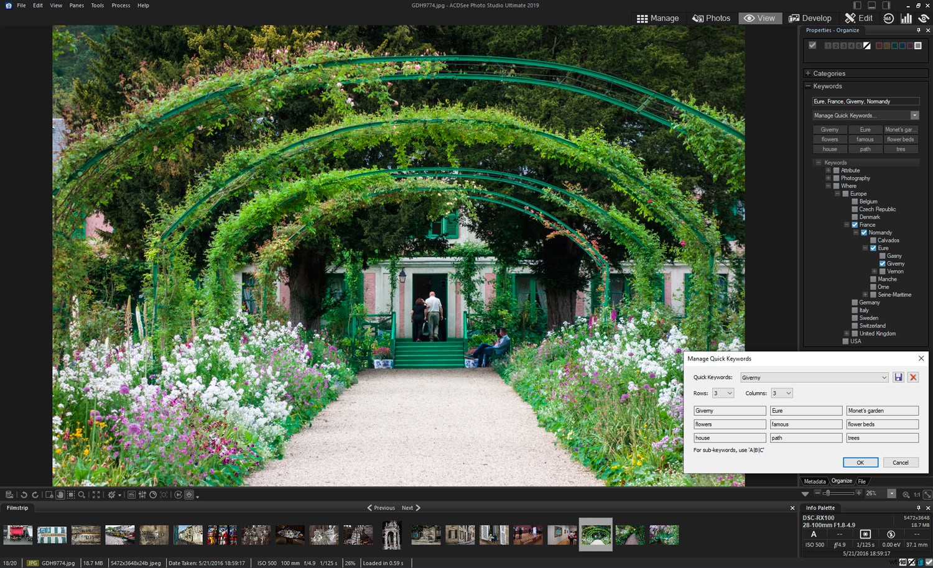The image size is (933, 568).
Task: Open the Develop mode
Action: tap(810, 18)
